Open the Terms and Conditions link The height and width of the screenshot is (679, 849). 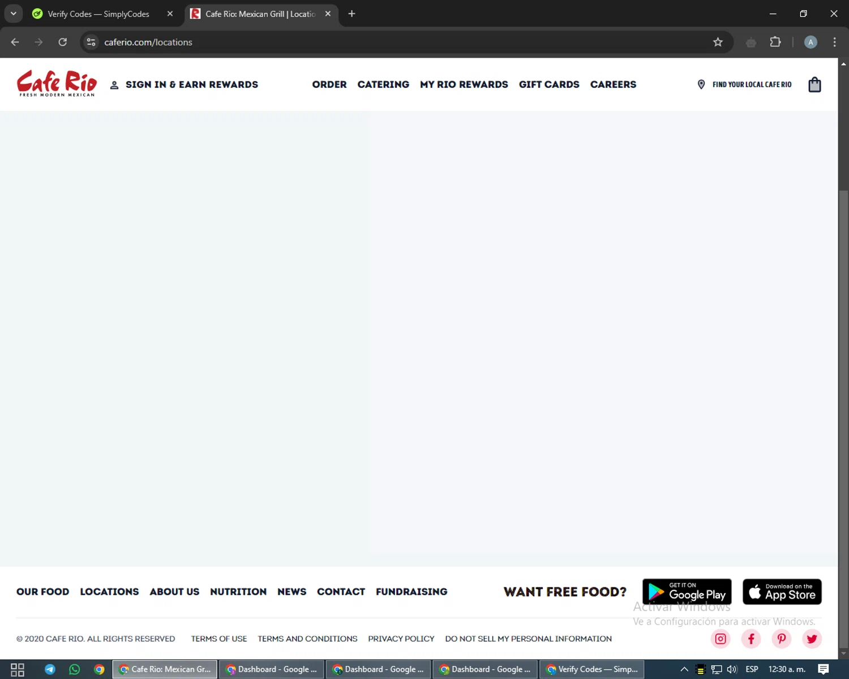click(307, 639)
